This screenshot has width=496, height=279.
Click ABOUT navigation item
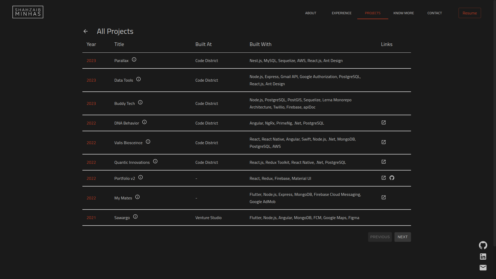(311, 13)
